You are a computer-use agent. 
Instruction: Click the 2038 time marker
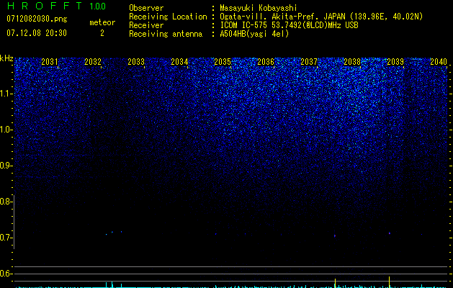tap(352, 61)
